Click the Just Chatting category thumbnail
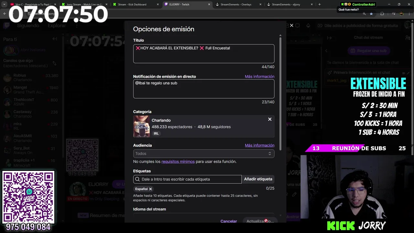Image resolution: width=414 pixels, height=233 pixels. tap(141, 127)
